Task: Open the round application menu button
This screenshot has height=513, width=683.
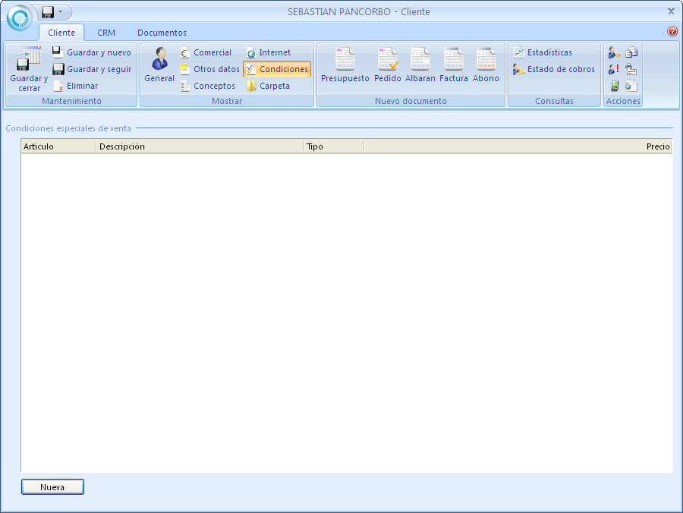Action: coord(19,17)
